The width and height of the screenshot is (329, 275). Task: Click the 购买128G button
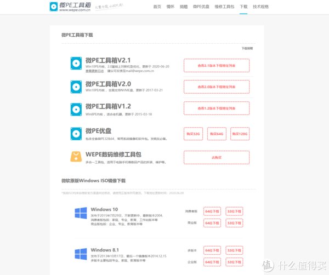[240, 134]
